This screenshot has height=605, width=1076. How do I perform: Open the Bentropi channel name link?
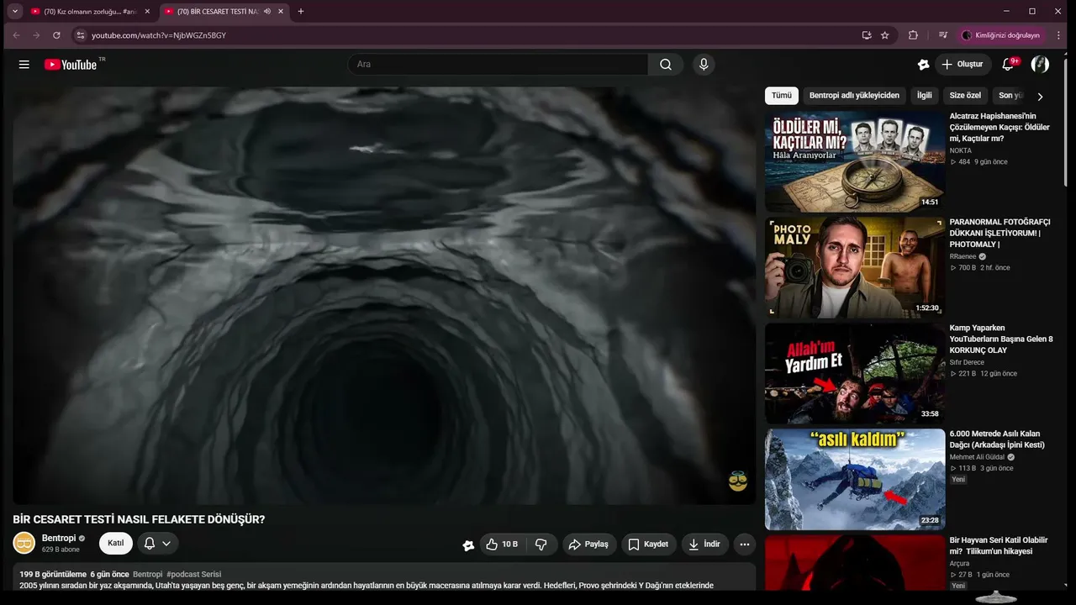point(59,538)
